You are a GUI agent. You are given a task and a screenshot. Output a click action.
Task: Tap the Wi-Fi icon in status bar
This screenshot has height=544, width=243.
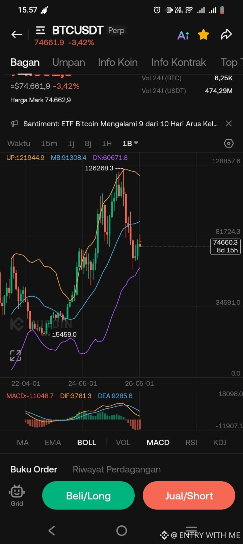coord(189,10)
